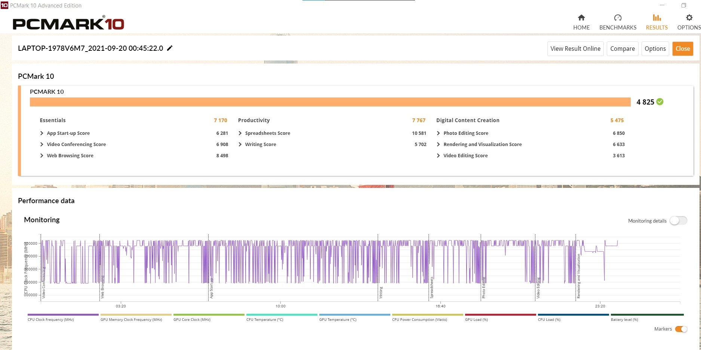Open the Results section
Screen dimensions: 701x350
pos(657,22)
